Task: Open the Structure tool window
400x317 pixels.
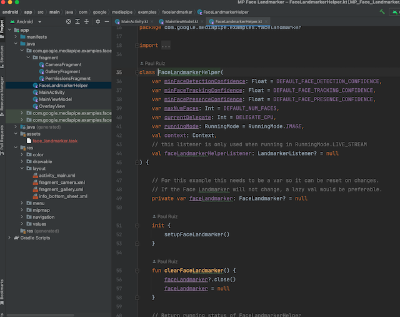Action: click(x=3, y=54)
